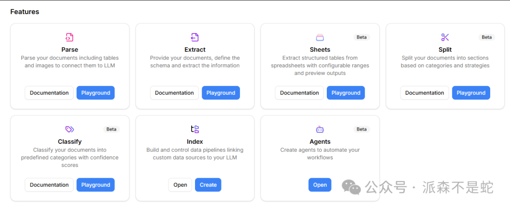Click the Parse feature icon

(69, 37)
